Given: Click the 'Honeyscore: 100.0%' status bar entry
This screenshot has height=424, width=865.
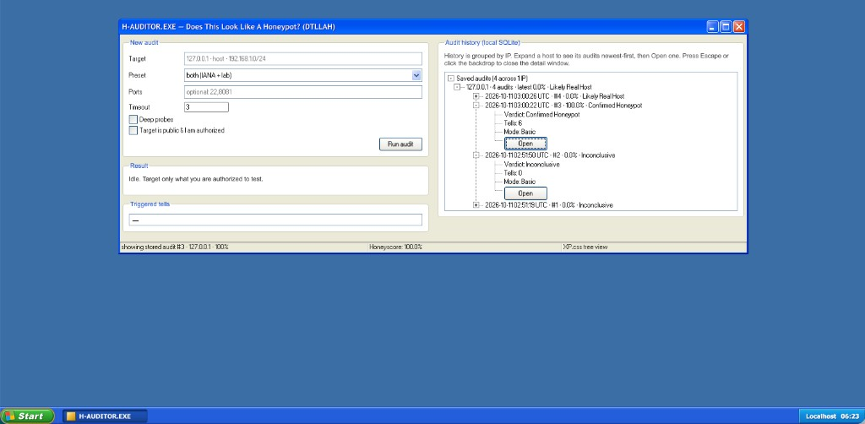Looking at the screenshot, I should point(395,247).
